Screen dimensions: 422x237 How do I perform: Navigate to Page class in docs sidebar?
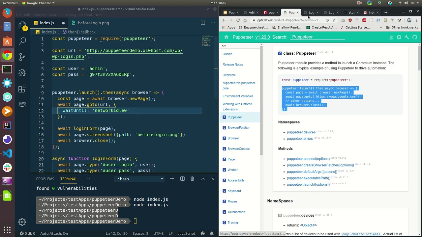pyautogui.click(x=231, y=159)
